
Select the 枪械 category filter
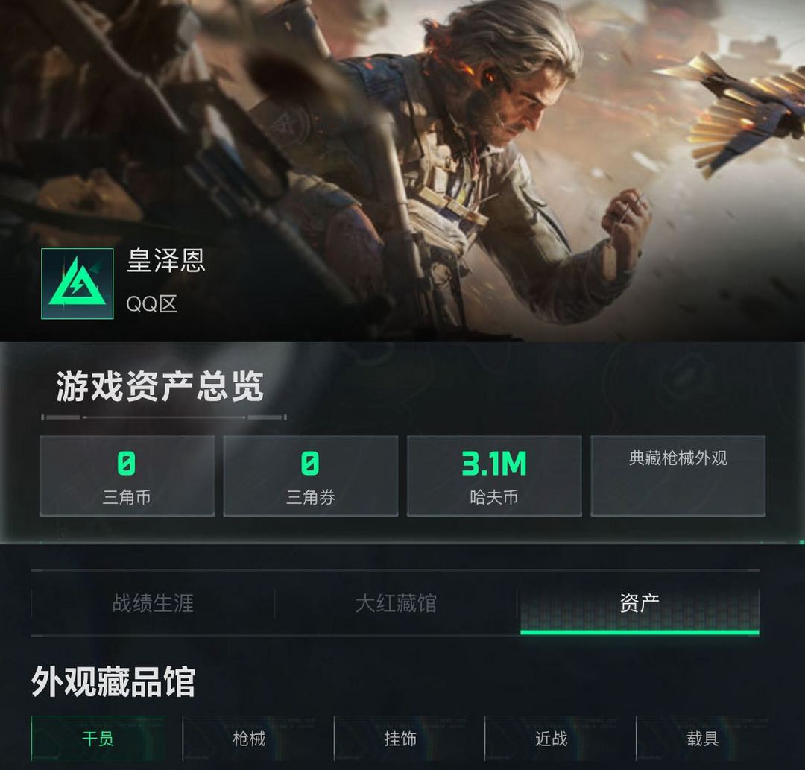(249, 738)
